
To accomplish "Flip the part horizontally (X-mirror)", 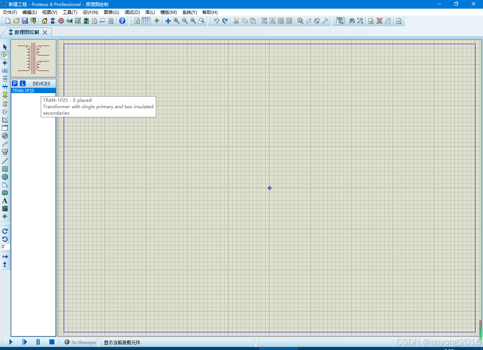I will pos(5,257).
